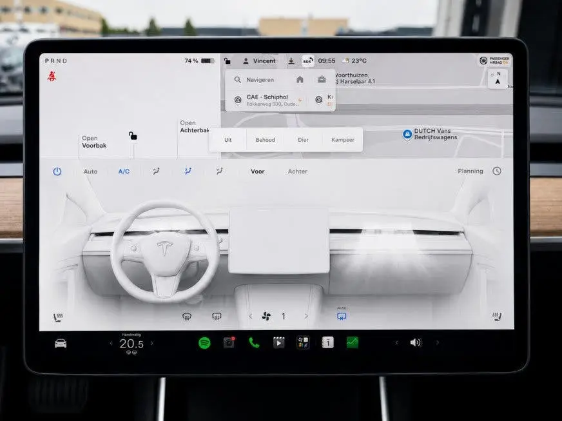Raise volume with right arrow
The width and height of the screenshot is (562, 421).
[x=438, y=343]
